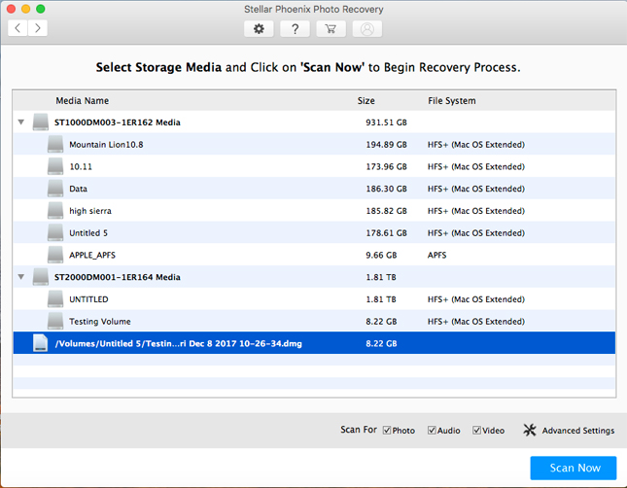Screen dimensions: 627x488
Task: Click the Data volume icon
Action: (x=55, y=189)
